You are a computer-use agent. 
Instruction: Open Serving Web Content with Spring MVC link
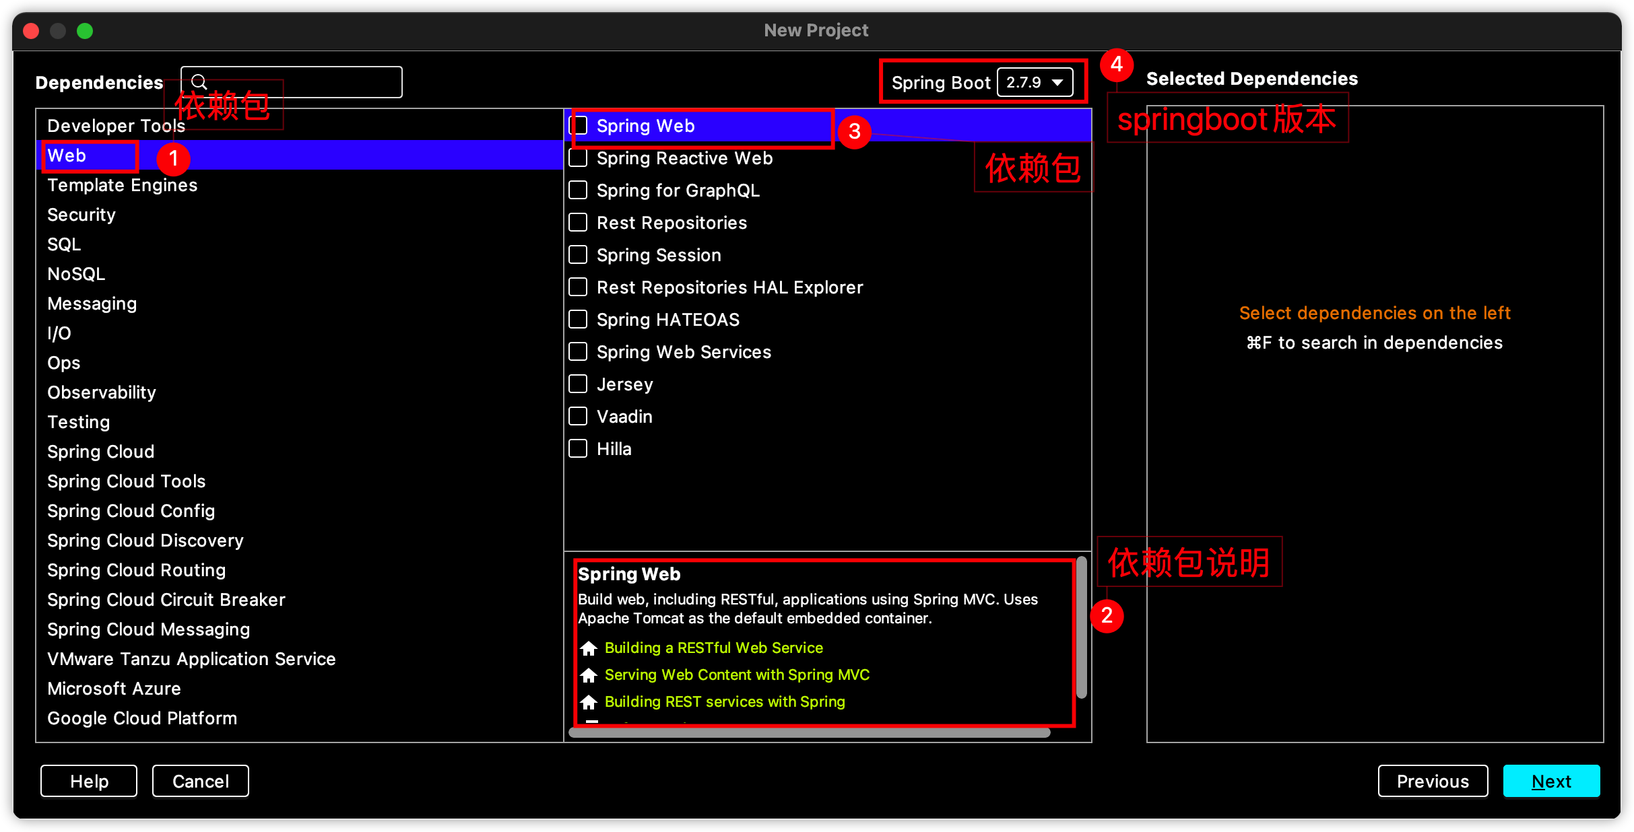pos(737,674)
